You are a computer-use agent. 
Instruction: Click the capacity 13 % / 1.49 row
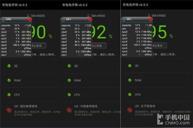click(137, 25)
